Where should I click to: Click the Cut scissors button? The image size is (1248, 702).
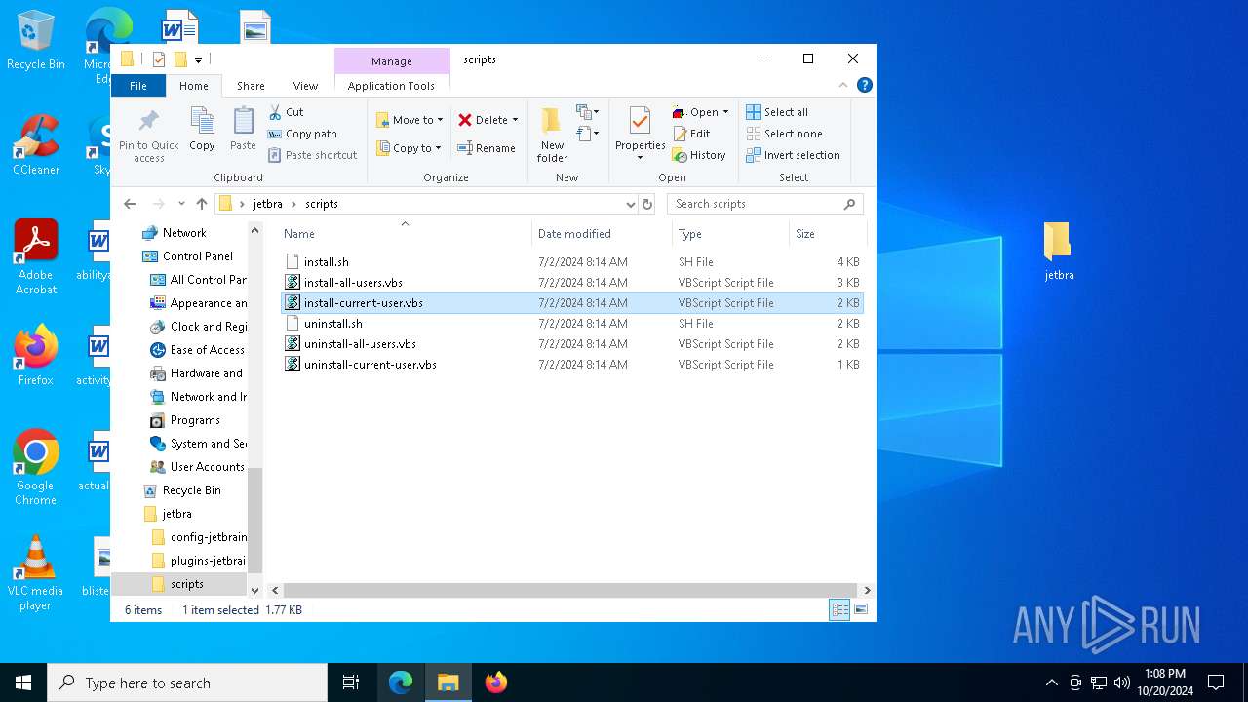pos(287,112)
